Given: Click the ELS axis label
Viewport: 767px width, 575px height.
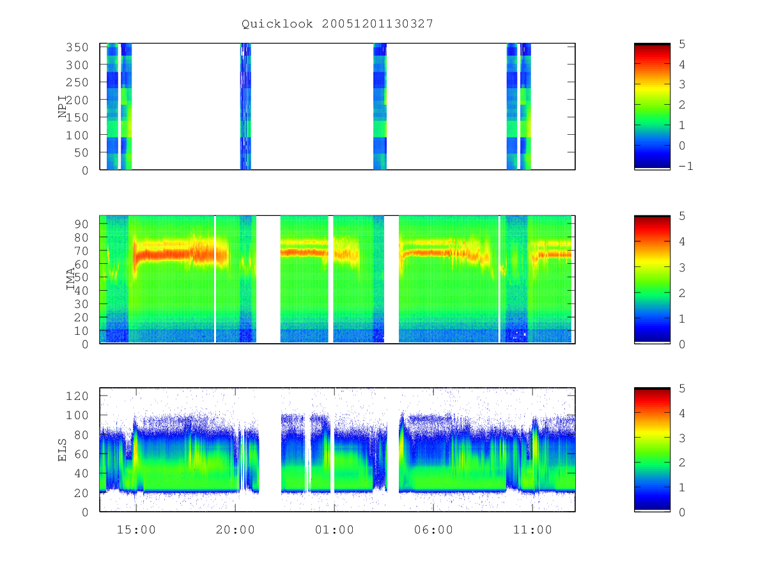Looking at the screenshot, I should [63, 450].
